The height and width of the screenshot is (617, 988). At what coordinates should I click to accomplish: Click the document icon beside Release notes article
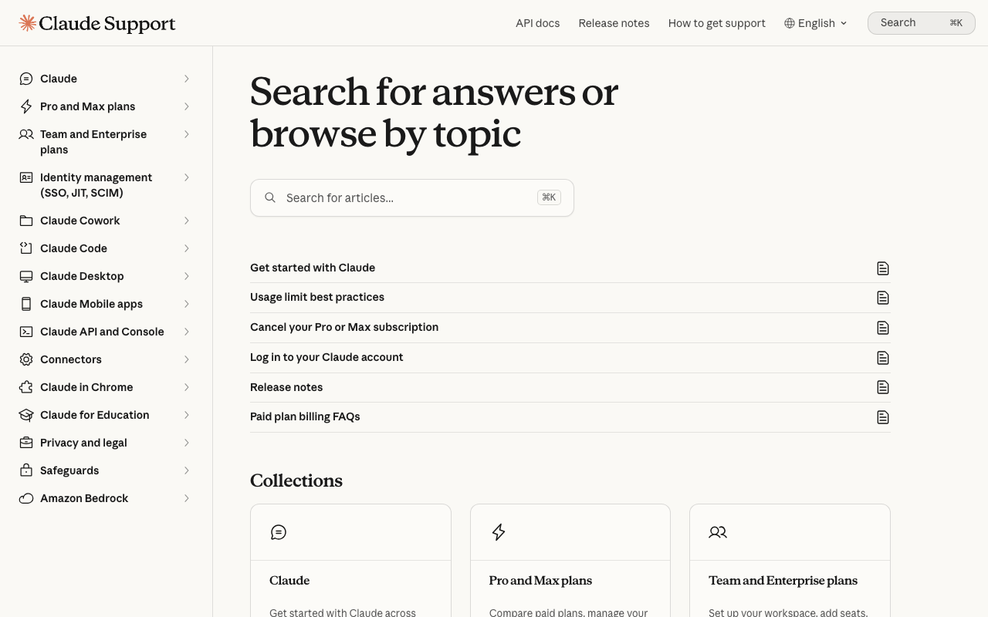click(x=883, y=387)
